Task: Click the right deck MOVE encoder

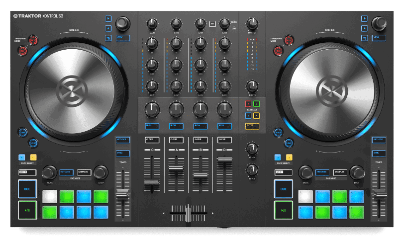Action: coord(305,172)
